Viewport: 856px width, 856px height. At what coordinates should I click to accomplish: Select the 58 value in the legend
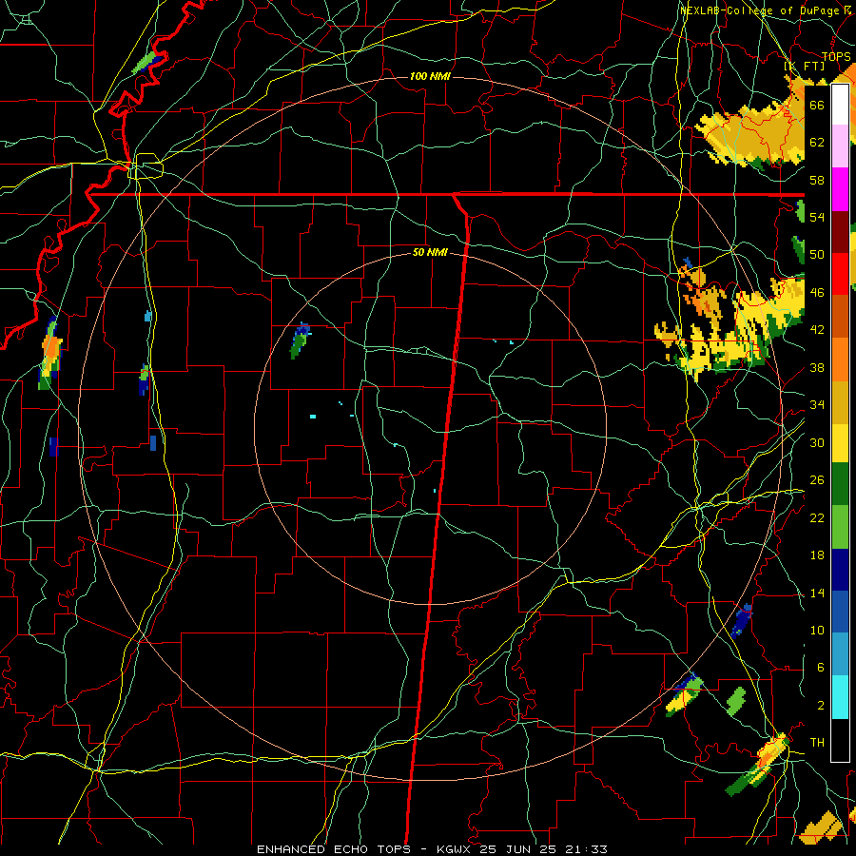[817, 180]
